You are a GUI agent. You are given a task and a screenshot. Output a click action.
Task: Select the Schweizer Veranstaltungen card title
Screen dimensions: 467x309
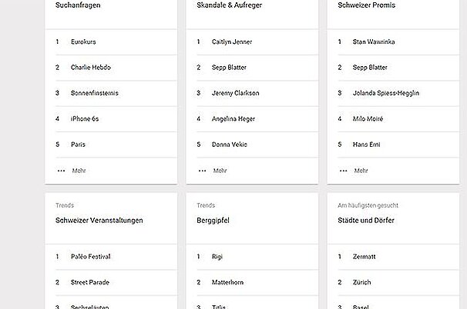pyautogui.click(x=99, y=220)
